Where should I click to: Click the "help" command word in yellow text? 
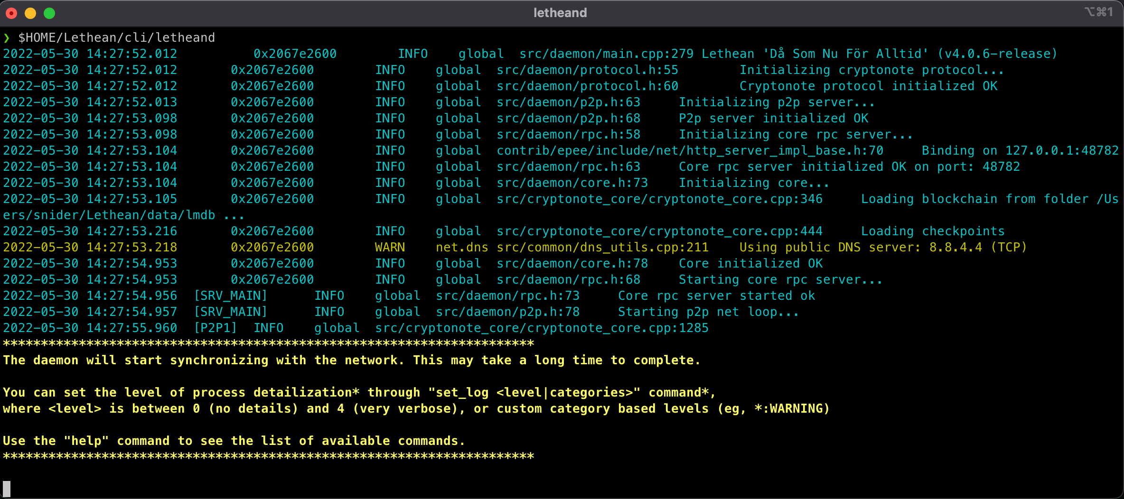tap(86, 441)
